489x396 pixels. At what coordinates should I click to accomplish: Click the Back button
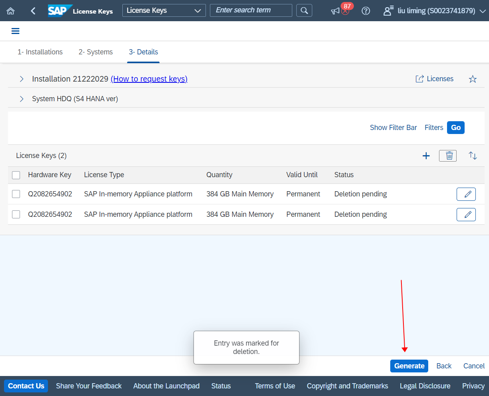[444, 366]
